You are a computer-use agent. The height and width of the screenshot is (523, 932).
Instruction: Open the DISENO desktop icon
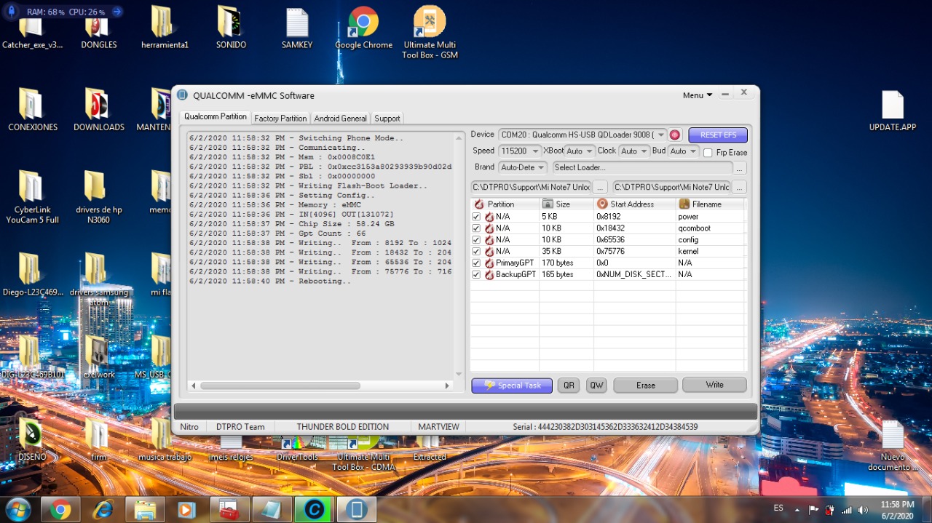click(33, 439)
